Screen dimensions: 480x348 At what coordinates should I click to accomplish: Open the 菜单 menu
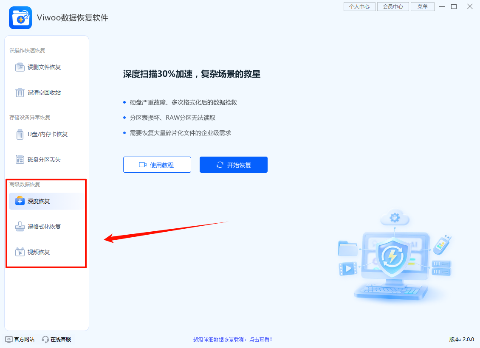[423, 6]
